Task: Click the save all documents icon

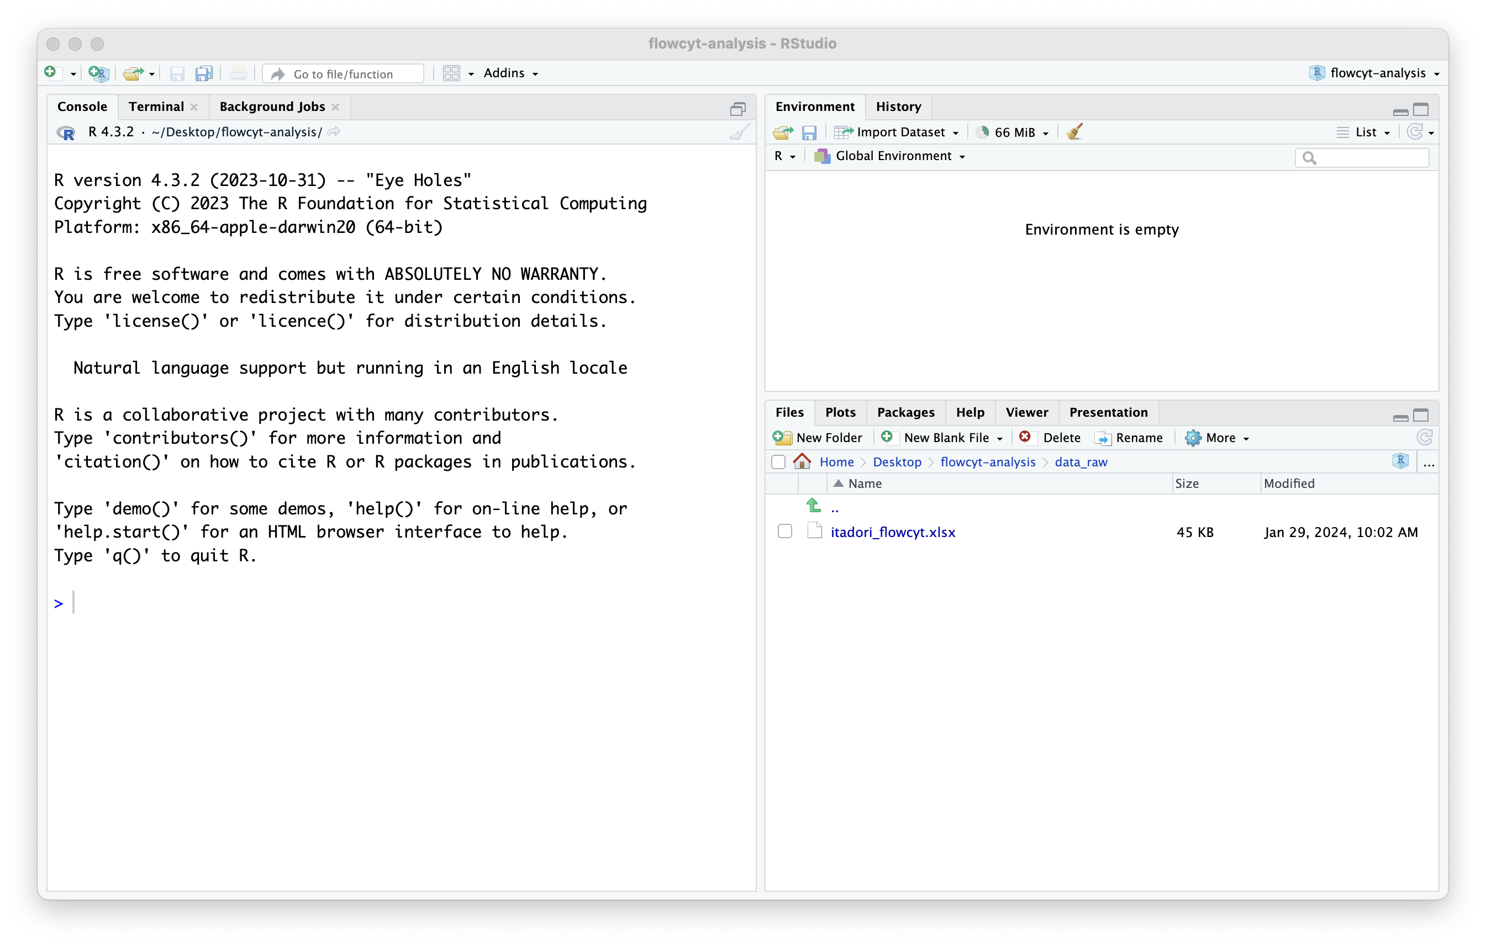Action: tap(204, 73)
